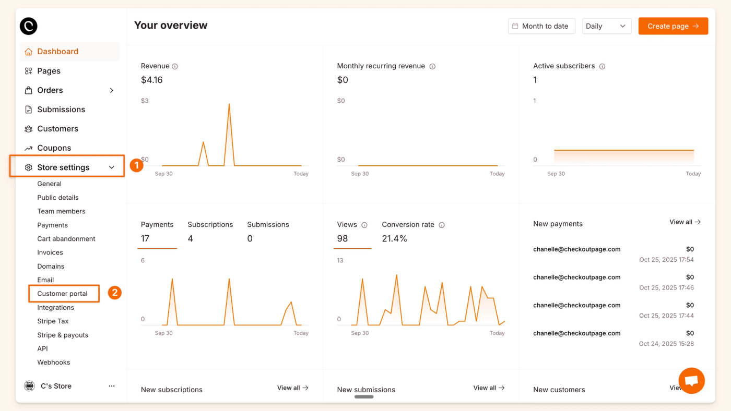Open the Month to date range picker
The width and height of the screenshot is (731, 411).
point(541,26)
